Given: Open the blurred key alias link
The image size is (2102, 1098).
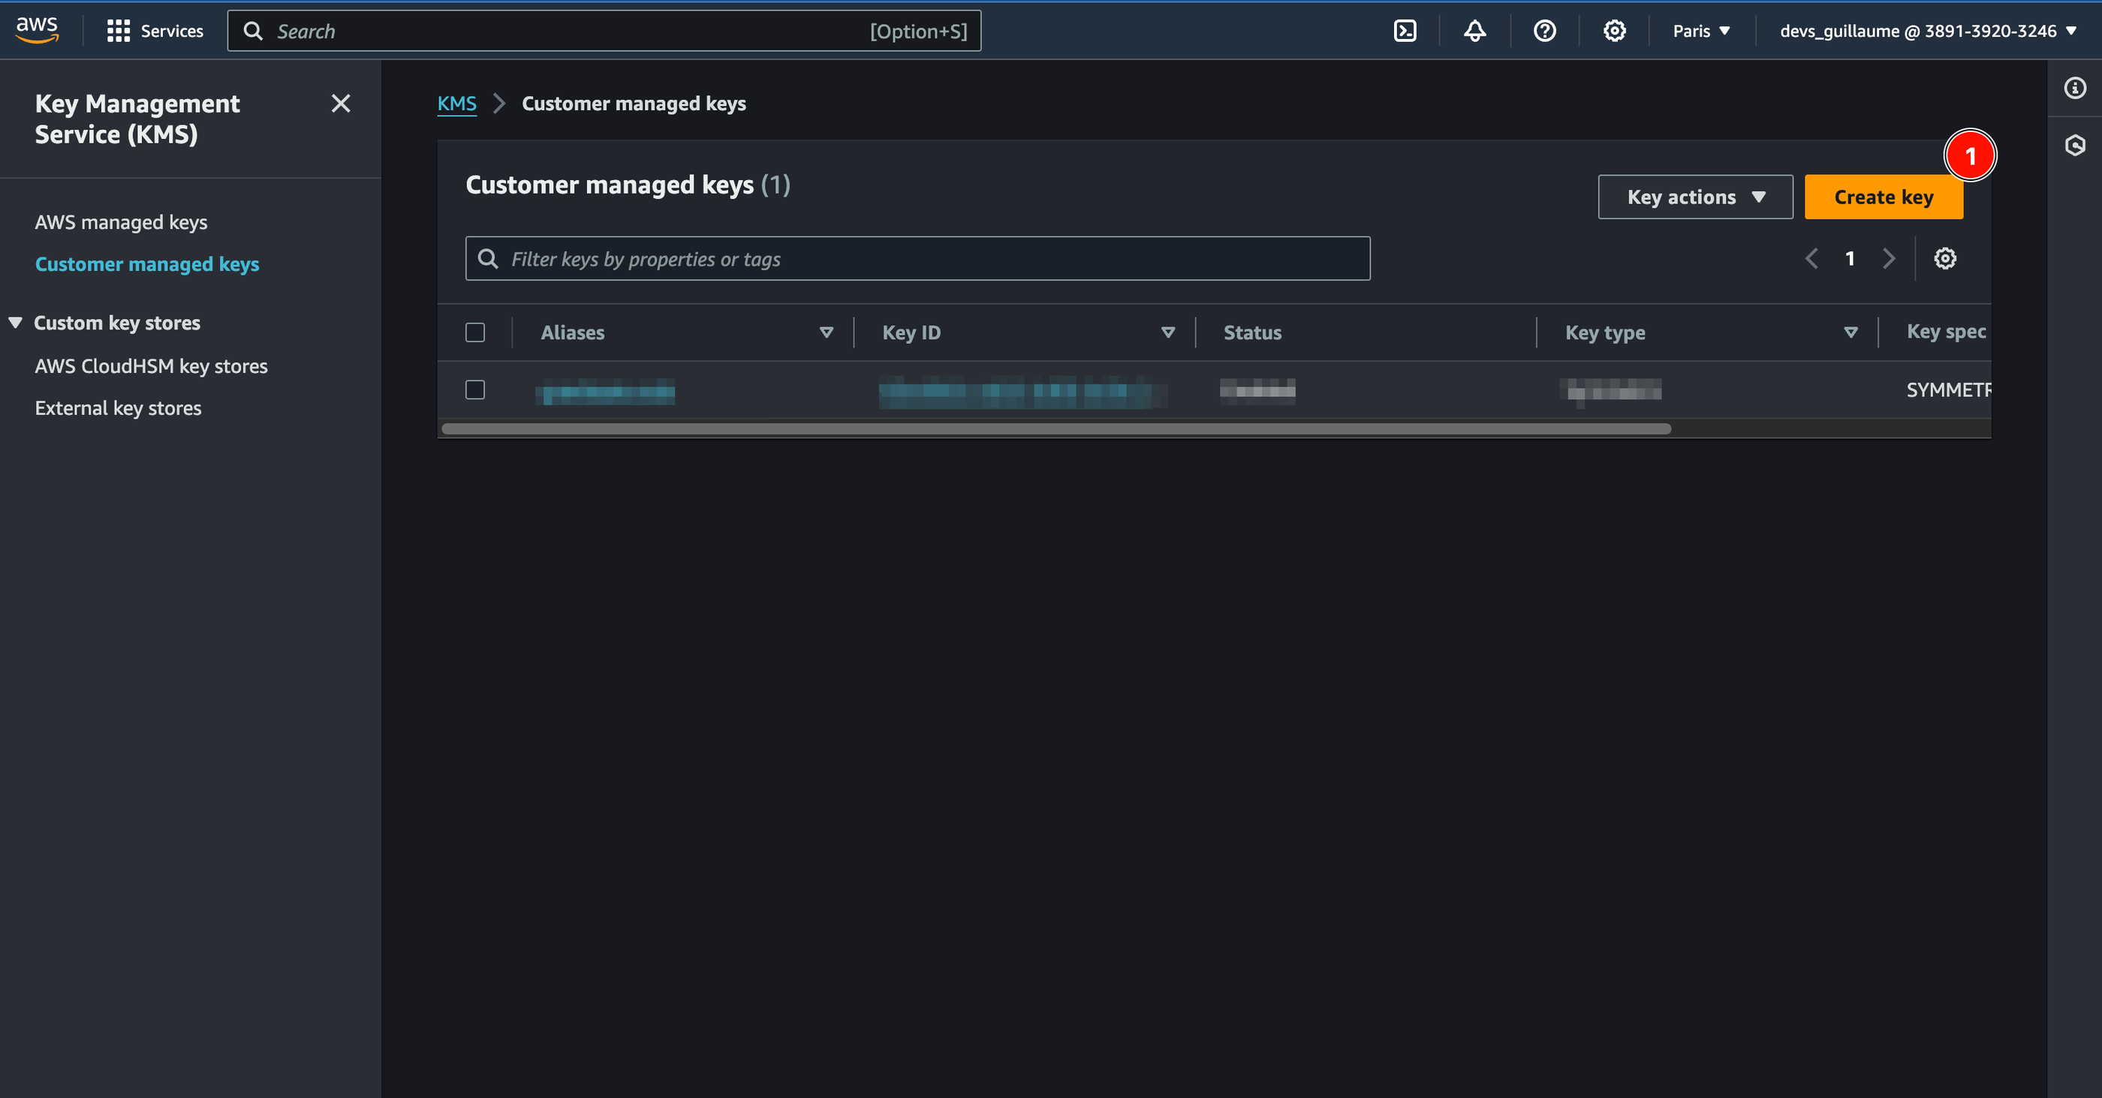Looking at the screenshot, I should (607, 391).
